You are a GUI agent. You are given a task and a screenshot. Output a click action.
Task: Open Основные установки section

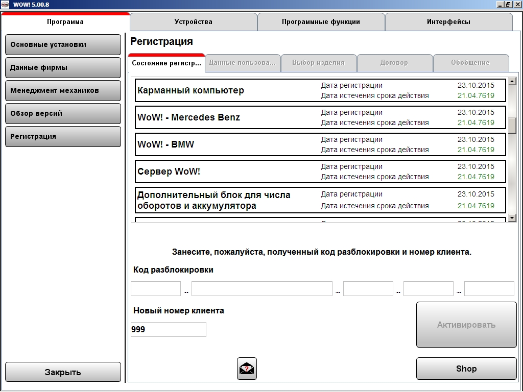pyautogui.click(x=63, y=45)
